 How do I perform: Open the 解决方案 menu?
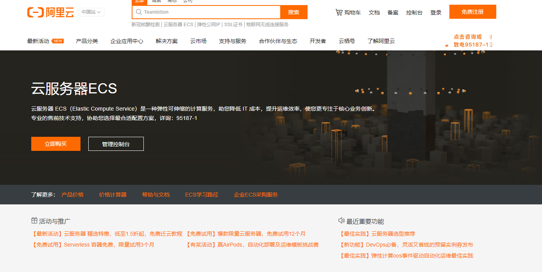point(166,41)
